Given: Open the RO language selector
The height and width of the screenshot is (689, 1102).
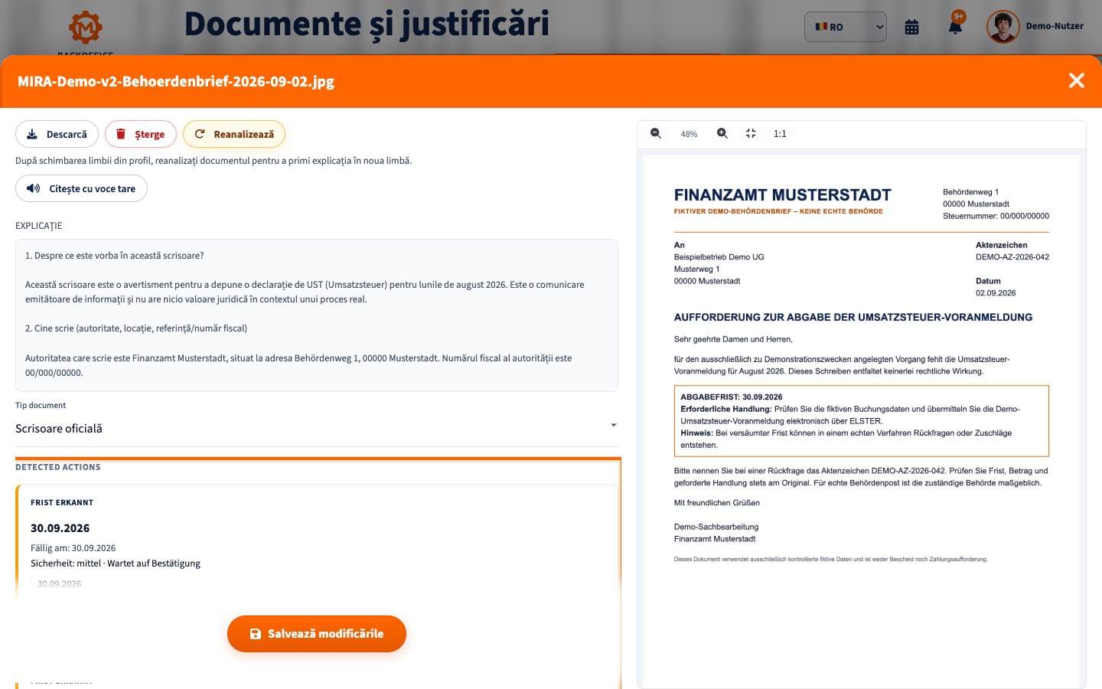Looking at the screenshot, I should [x=846, y=27].
